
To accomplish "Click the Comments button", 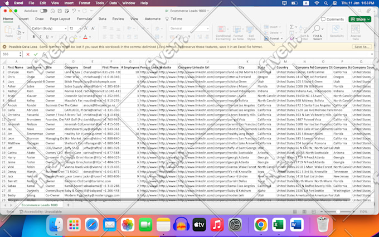I will tap(333, 19).
